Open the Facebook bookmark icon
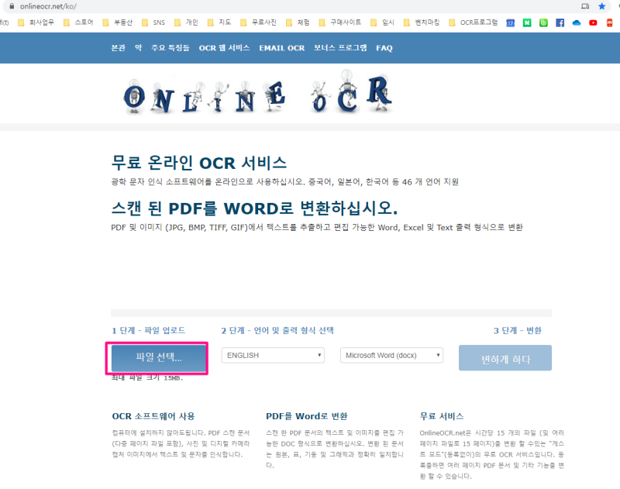 (x=560, y=23)
